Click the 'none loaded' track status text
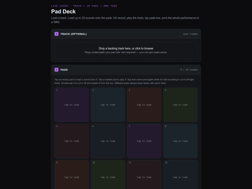The width and height of the screenshot is (252, 189). tap(190, 34)
